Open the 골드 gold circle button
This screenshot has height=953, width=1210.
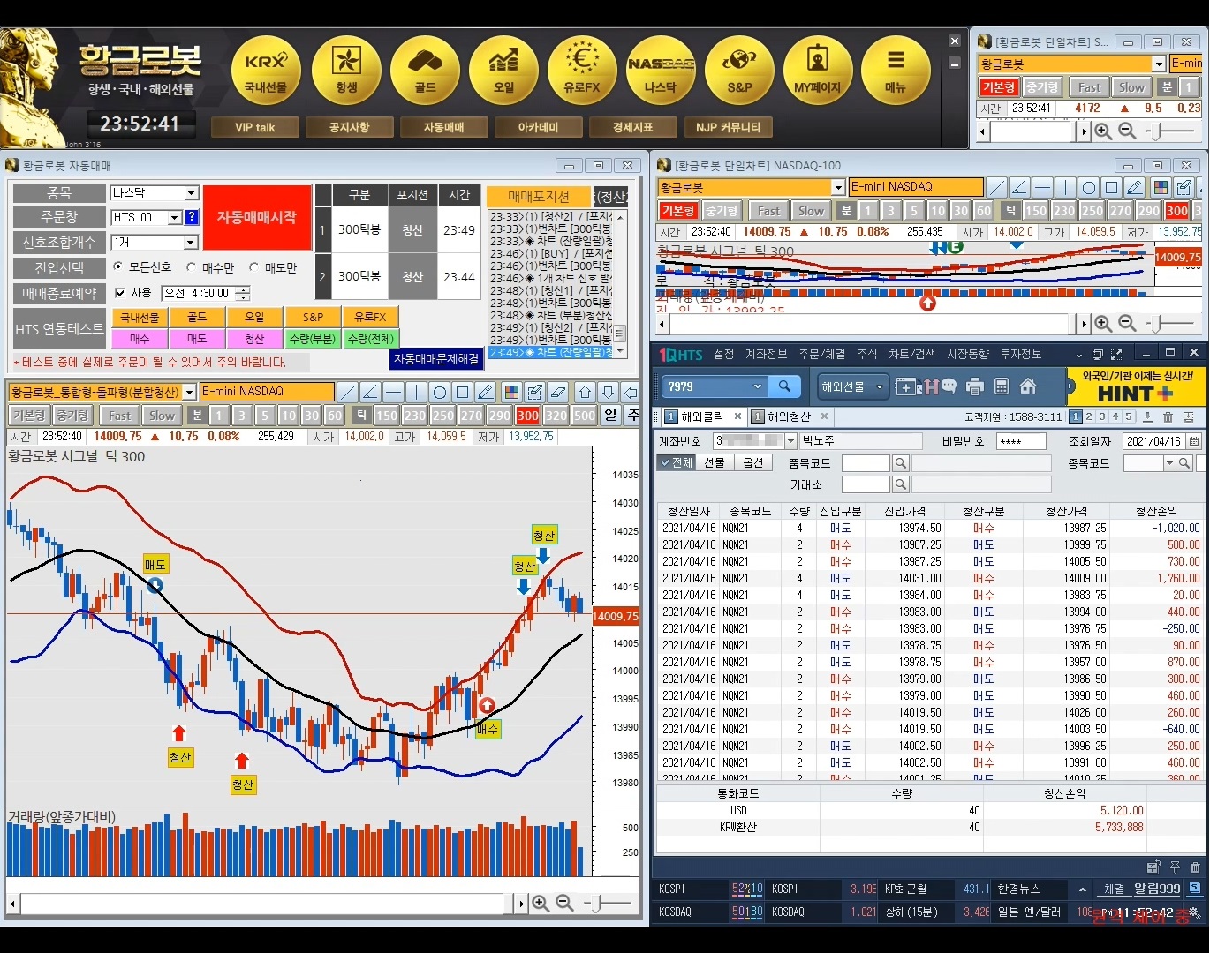pyautogui.click(x=425, y=71)
